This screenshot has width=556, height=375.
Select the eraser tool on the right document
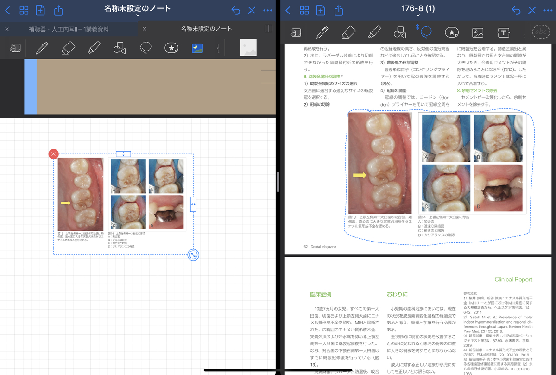point(348,32)
